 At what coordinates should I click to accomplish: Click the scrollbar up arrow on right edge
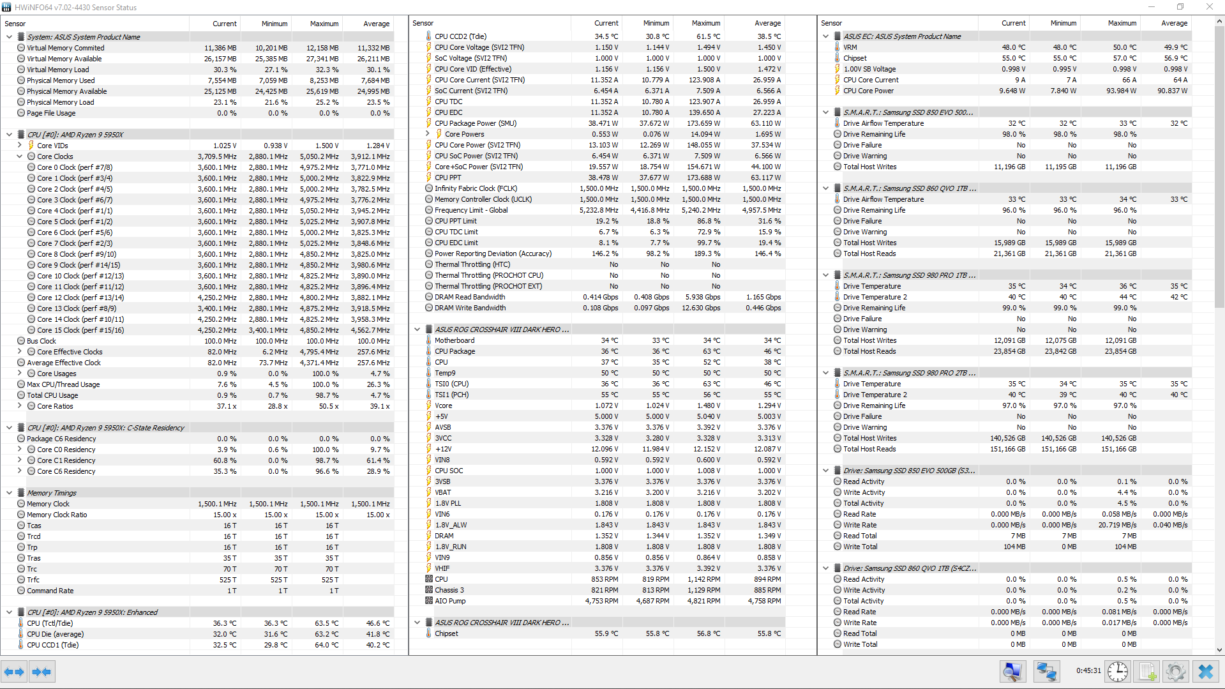pyautogui.click(x=1219, y=21)
